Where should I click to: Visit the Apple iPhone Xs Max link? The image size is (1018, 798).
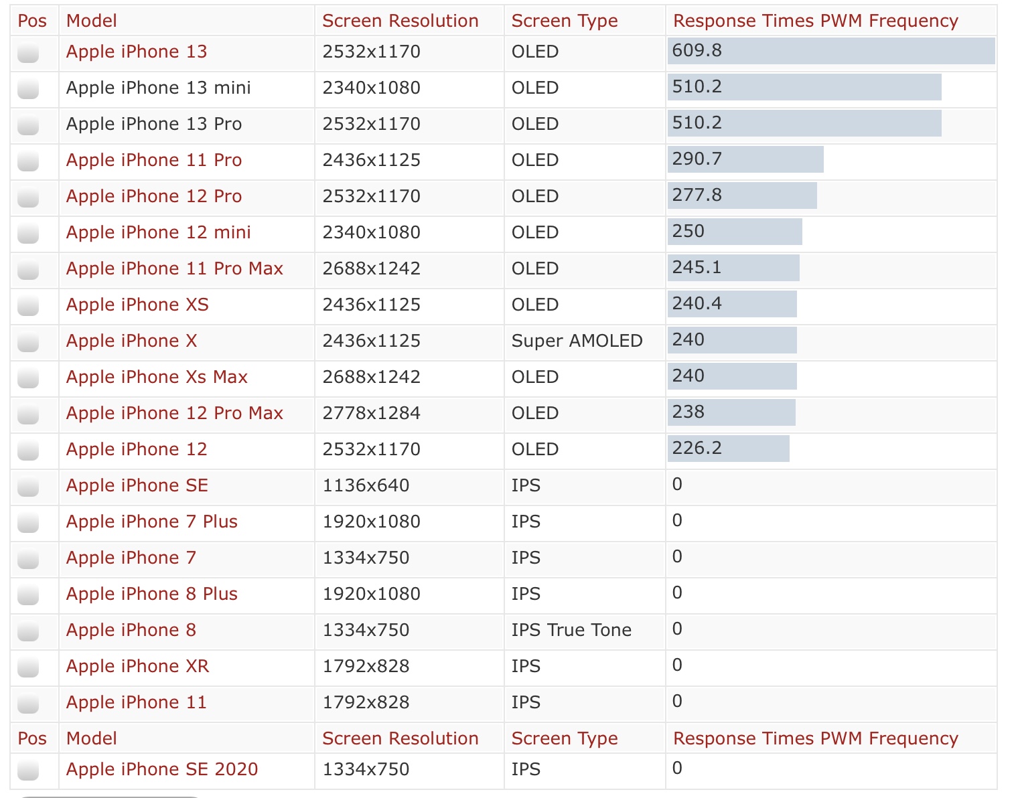point(157,377)
